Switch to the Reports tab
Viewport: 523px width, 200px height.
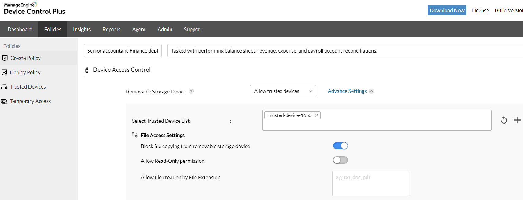(x=111, y=29)
